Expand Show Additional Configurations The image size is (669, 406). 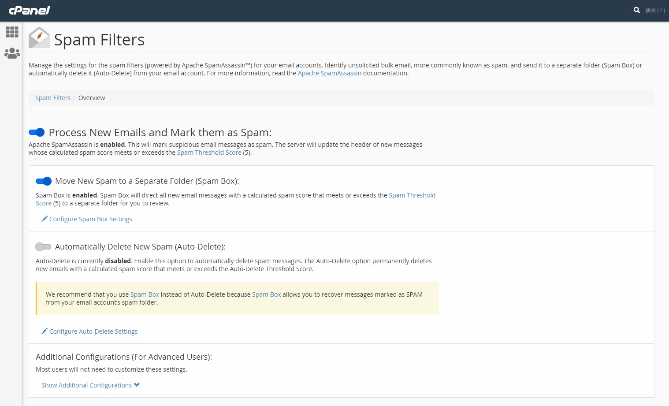click(x=90, y=385)
